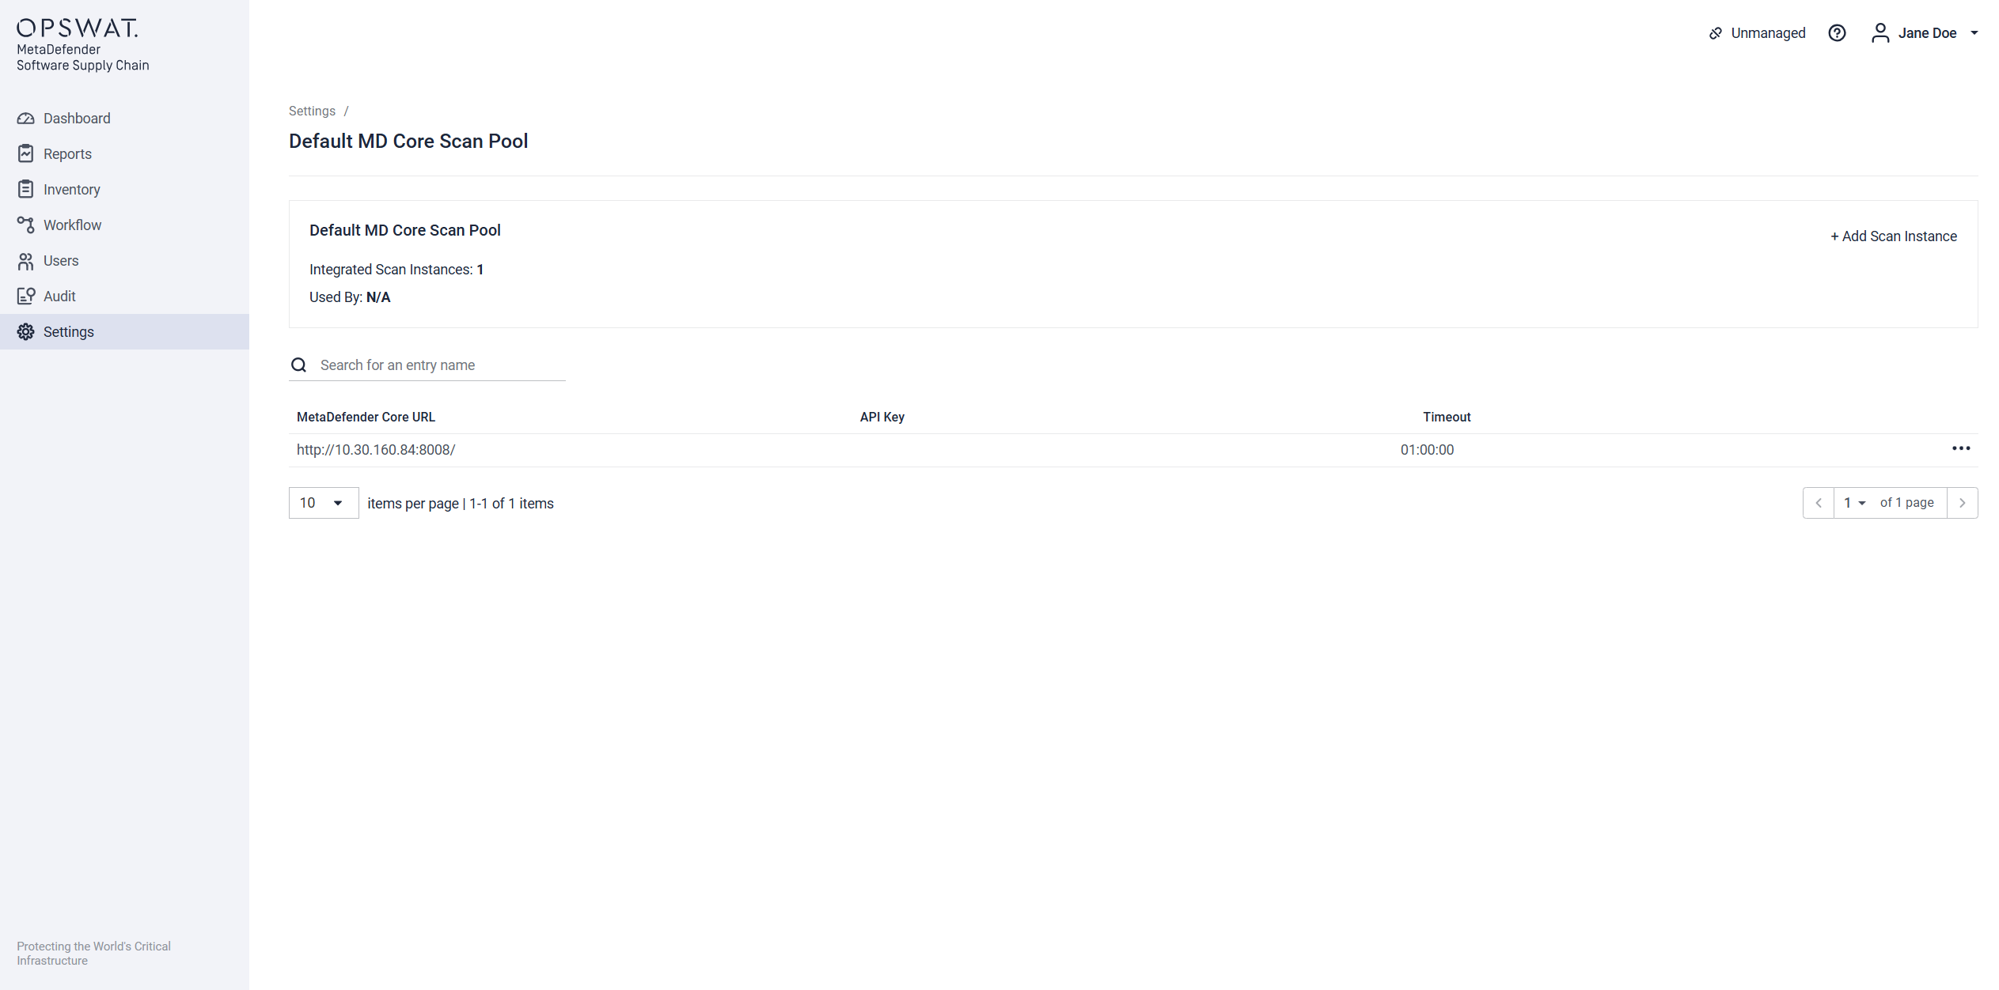Click the MetaDefender Core URL column header
Screen dimensions: 1999x990
(x=366, y=418)
